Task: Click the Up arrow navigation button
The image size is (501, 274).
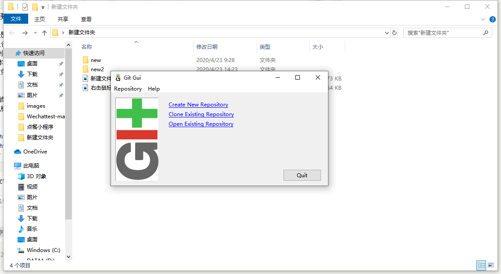Action: pyautogui.click(x=44, y=33)
